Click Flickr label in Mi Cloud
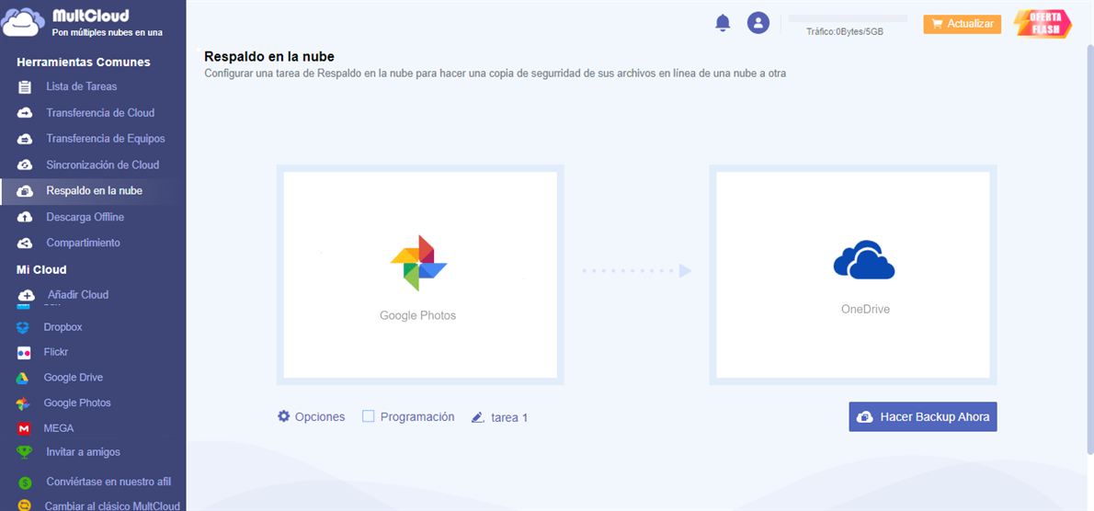Screen dimensions: 1094x511 click(56, 353)
